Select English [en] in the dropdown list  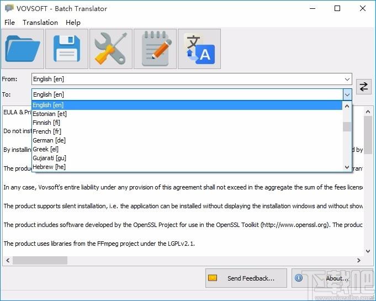tap(187, 105)
